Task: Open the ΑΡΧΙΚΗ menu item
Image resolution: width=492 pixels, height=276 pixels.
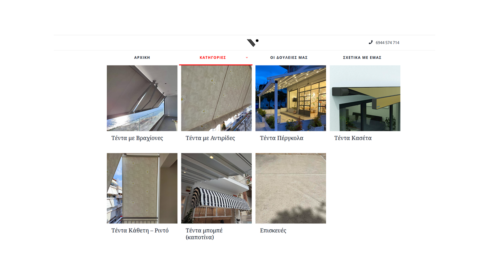Action: (142, 57)
